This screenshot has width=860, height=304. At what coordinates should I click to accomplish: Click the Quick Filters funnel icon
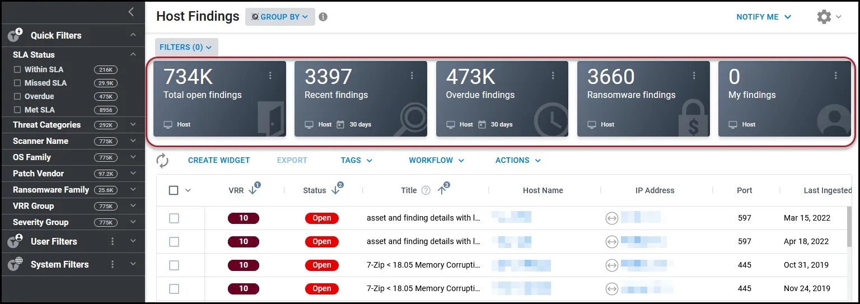coord(15,35)
